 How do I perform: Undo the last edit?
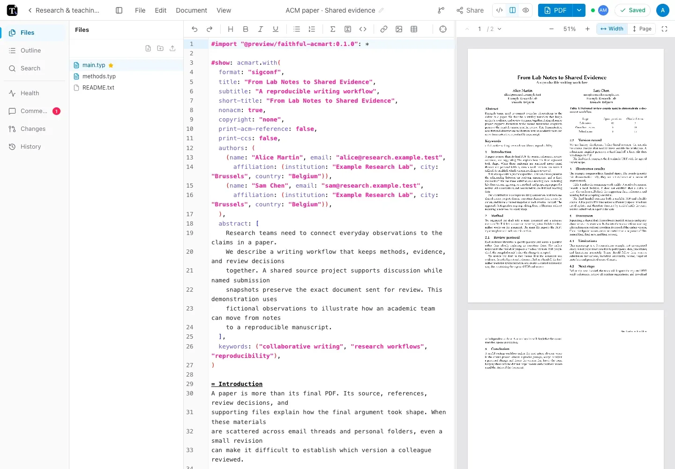pyautogui.click(x=195, y=29)
